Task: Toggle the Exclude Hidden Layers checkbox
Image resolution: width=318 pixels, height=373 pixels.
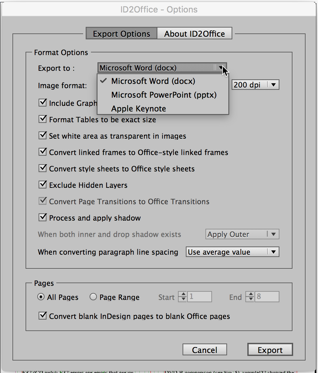Action: 43,185
